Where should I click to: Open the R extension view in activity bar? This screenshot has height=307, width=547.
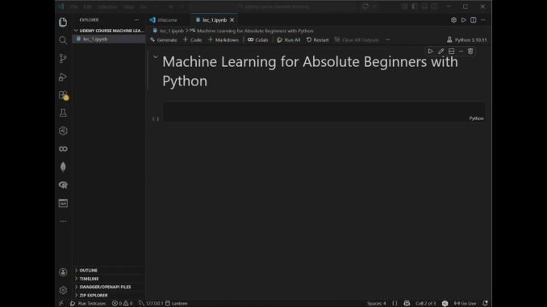click(63, 185)
